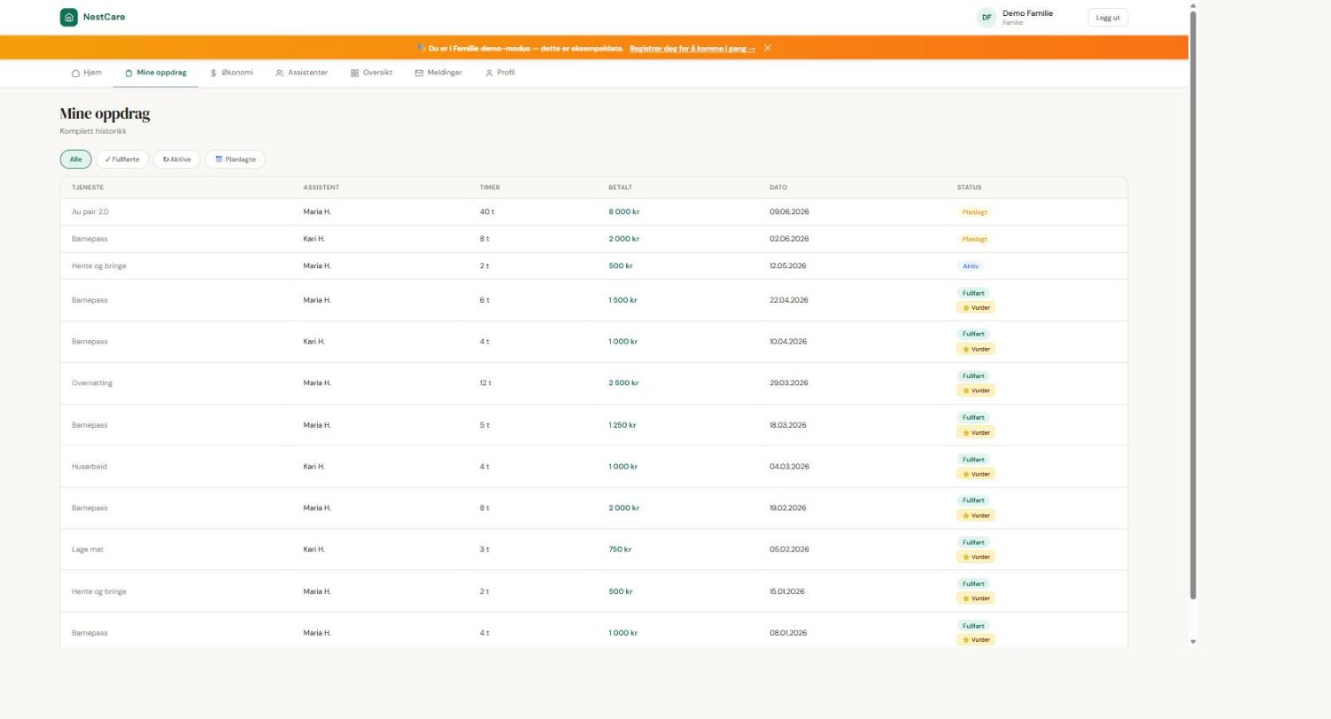1331x719 pixels.
Task: Filter by Aktive assignments
Action: [177, 159]
